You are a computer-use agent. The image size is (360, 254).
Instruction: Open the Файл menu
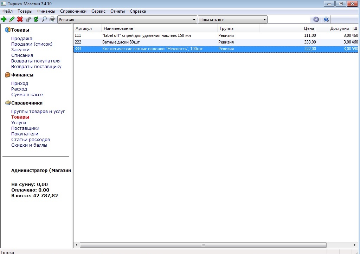8,11
